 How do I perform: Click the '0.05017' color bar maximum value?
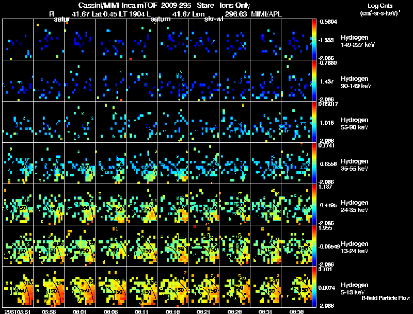tap(328, 104)
